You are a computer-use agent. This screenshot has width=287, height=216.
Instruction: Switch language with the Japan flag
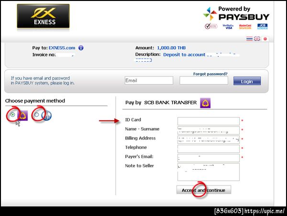(265, 39)
